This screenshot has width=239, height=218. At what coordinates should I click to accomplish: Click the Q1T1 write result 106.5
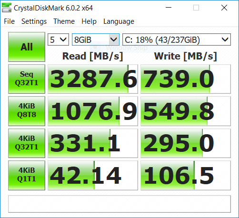point(186,175)
